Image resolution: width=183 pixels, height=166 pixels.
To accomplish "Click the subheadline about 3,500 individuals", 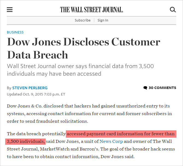I will click(80, 70).
